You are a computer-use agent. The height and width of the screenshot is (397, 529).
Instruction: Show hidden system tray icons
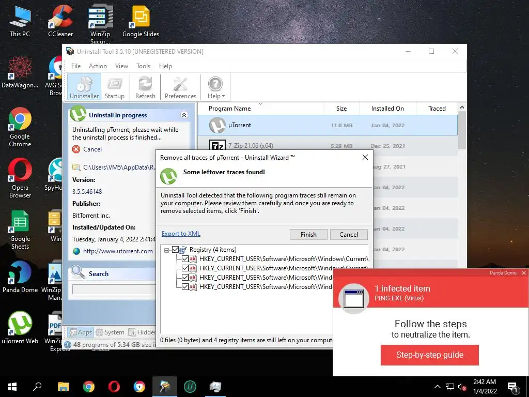(437, 387)
